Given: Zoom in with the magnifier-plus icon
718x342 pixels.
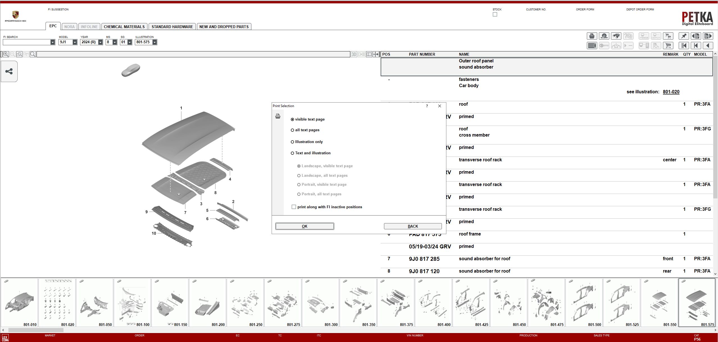Looking at the screenshot, I should [x=6, y=54].
